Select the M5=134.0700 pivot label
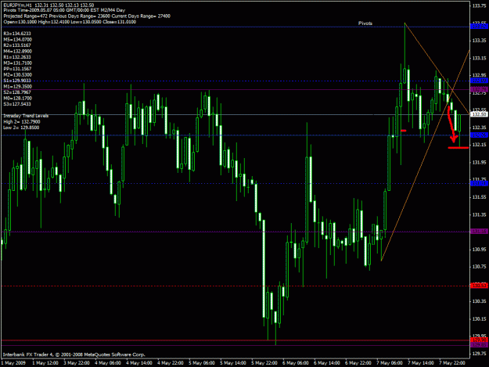 click(17, 40)
